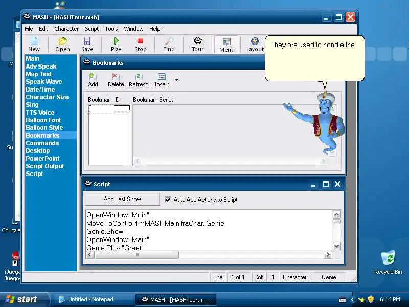Select Map Text in the sidebar
This screenshot has width=409, height=307.
[x=39, y=74]
